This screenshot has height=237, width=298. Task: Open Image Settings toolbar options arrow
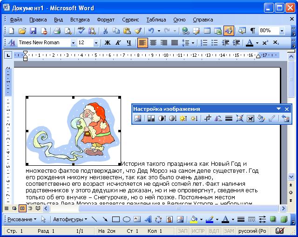click(278, 109)
